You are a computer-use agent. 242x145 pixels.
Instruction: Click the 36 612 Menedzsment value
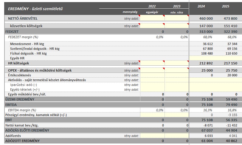pos(208,44)
